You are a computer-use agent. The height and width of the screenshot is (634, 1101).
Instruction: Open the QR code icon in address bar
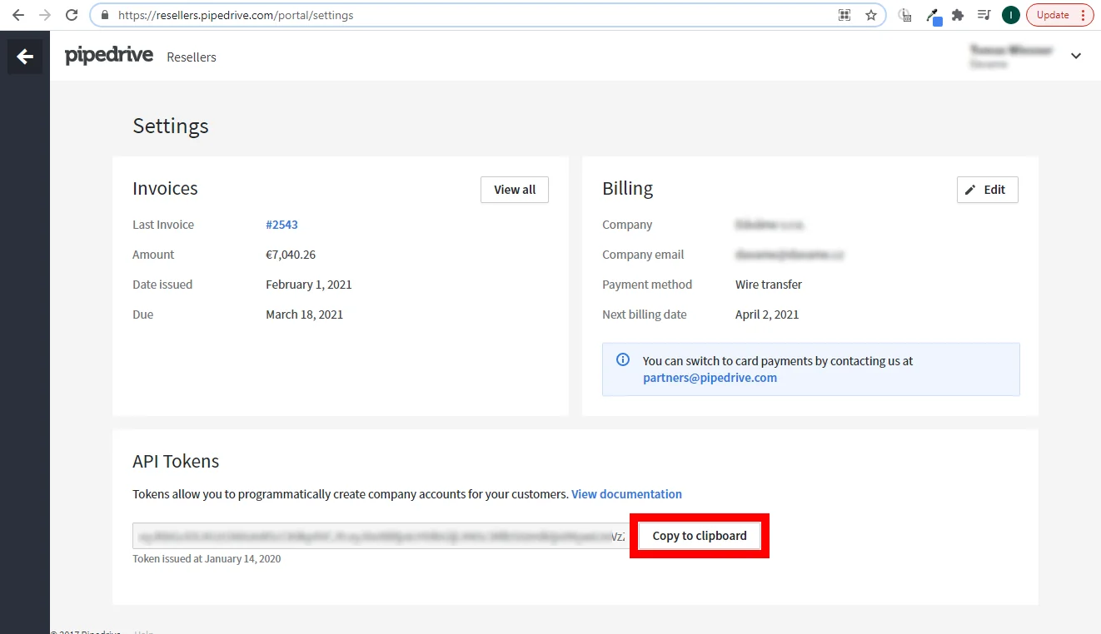tap(844, 15)
